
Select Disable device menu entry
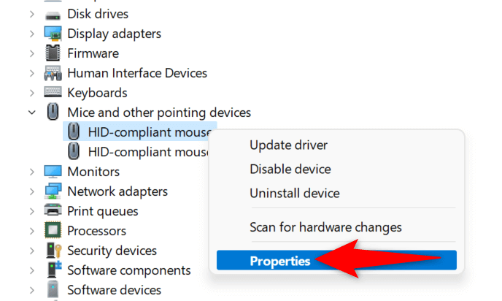[290, 169]
